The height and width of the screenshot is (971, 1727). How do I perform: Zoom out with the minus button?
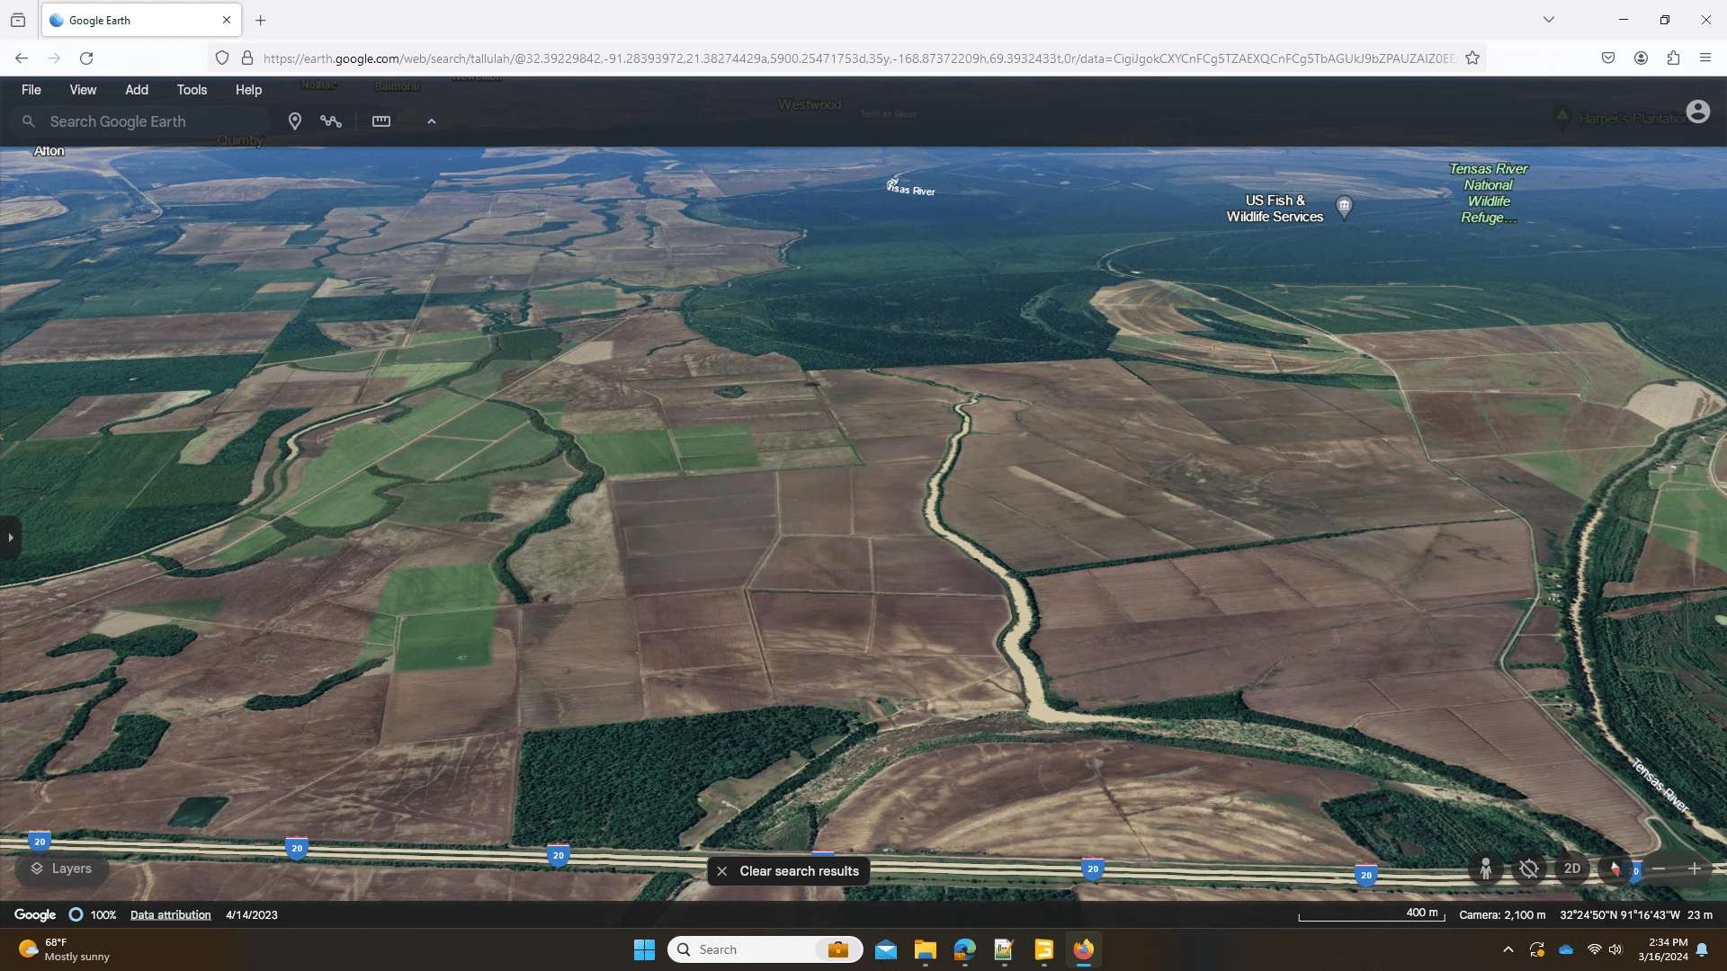click(1660, 869)
